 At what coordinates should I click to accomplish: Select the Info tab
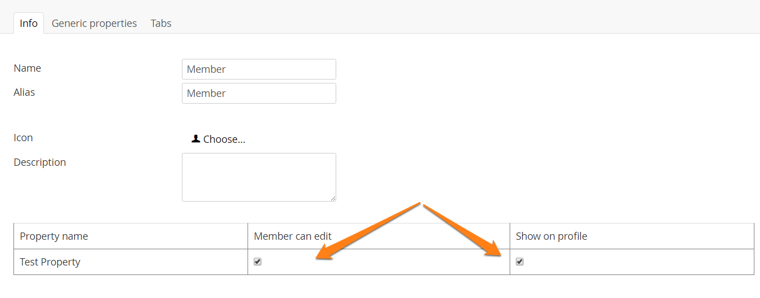tap(29, 23)
